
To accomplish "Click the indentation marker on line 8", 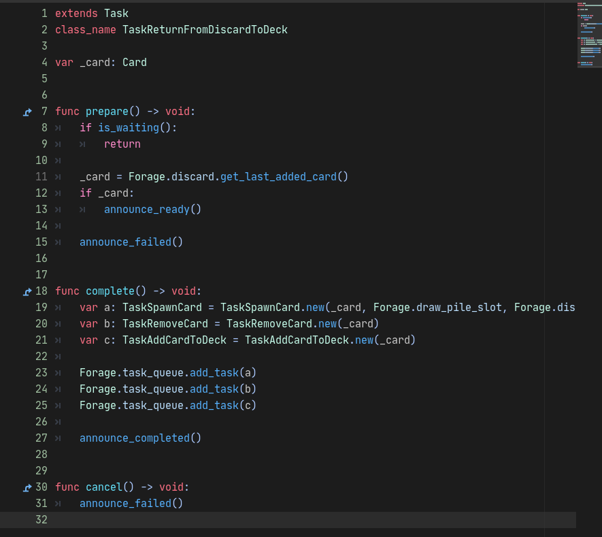I will [x=58, y=127].
